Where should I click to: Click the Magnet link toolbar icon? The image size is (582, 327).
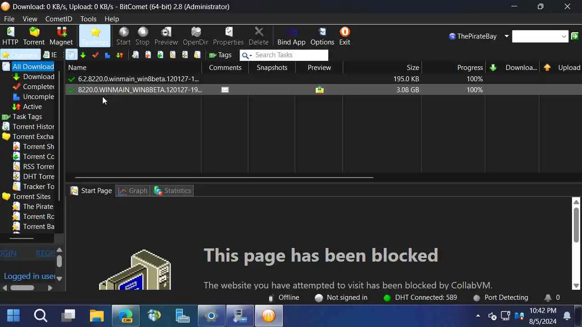[61, 36]
